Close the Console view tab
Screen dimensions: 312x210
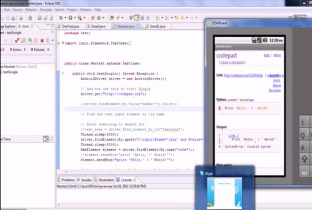pos(135,180)
